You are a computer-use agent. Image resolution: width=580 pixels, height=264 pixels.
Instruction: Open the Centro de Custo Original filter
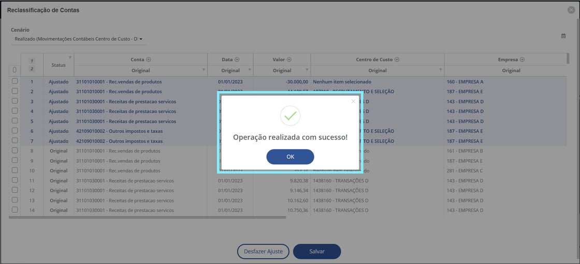(x=441, y=70)
